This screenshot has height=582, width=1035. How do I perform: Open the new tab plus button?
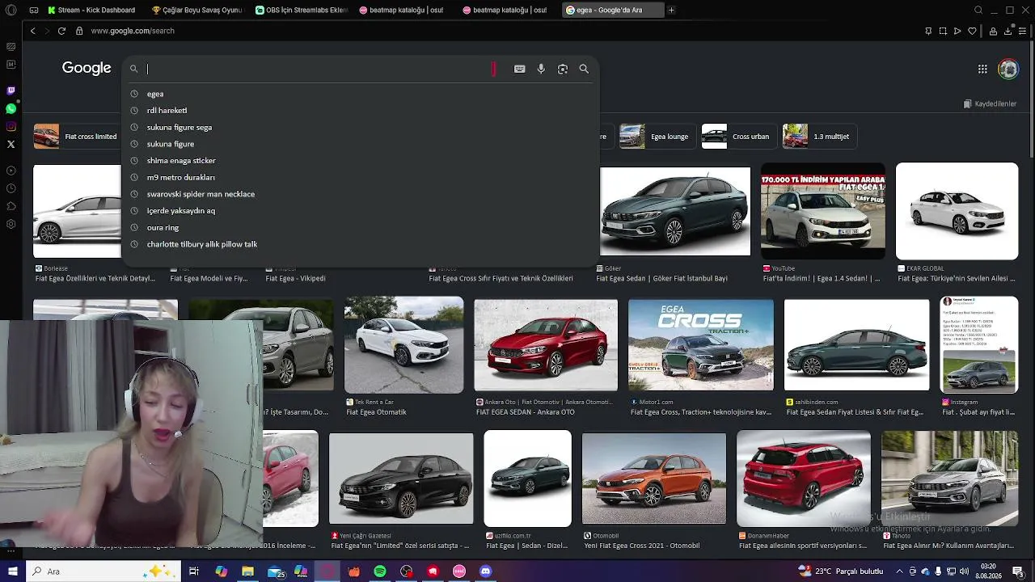coord(671,10)
